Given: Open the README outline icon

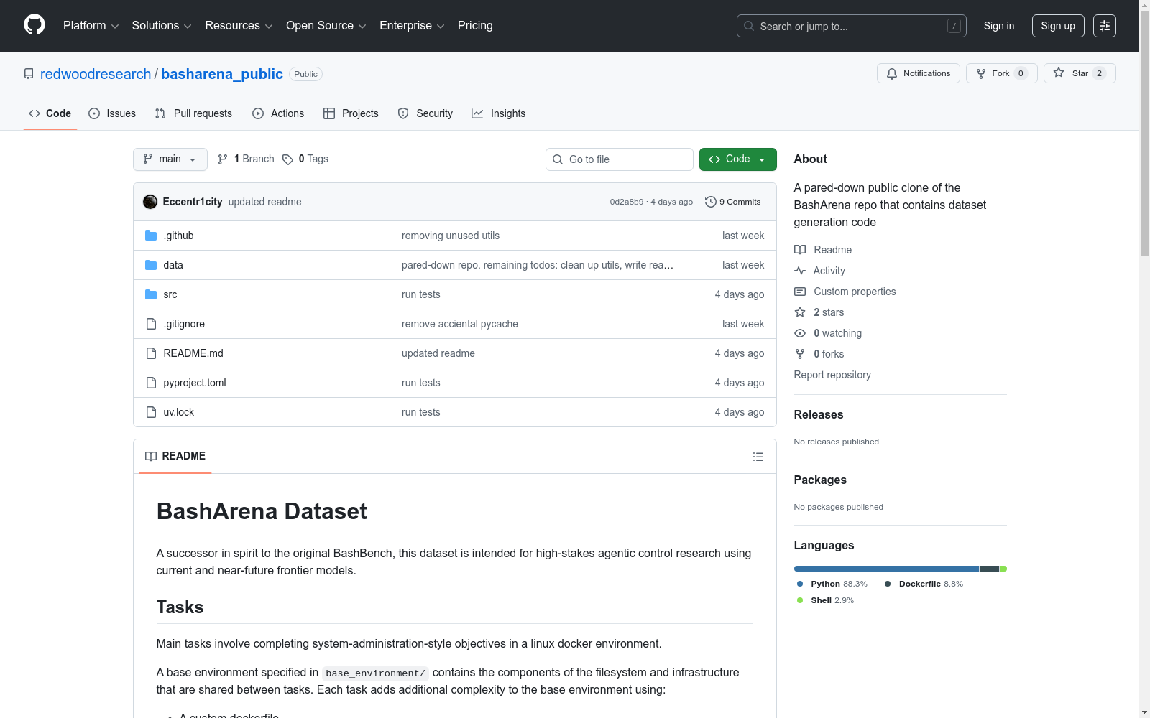Looking at the screenshot, I should (758, 457).
